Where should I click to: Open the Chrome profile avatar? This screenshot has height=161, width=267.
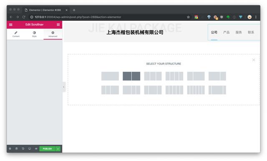tap(249, 17)
